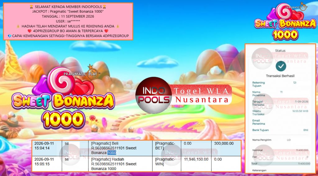Click the Status heading on receipt
Screen dimensions: 318x176
[x=280, y=51]
